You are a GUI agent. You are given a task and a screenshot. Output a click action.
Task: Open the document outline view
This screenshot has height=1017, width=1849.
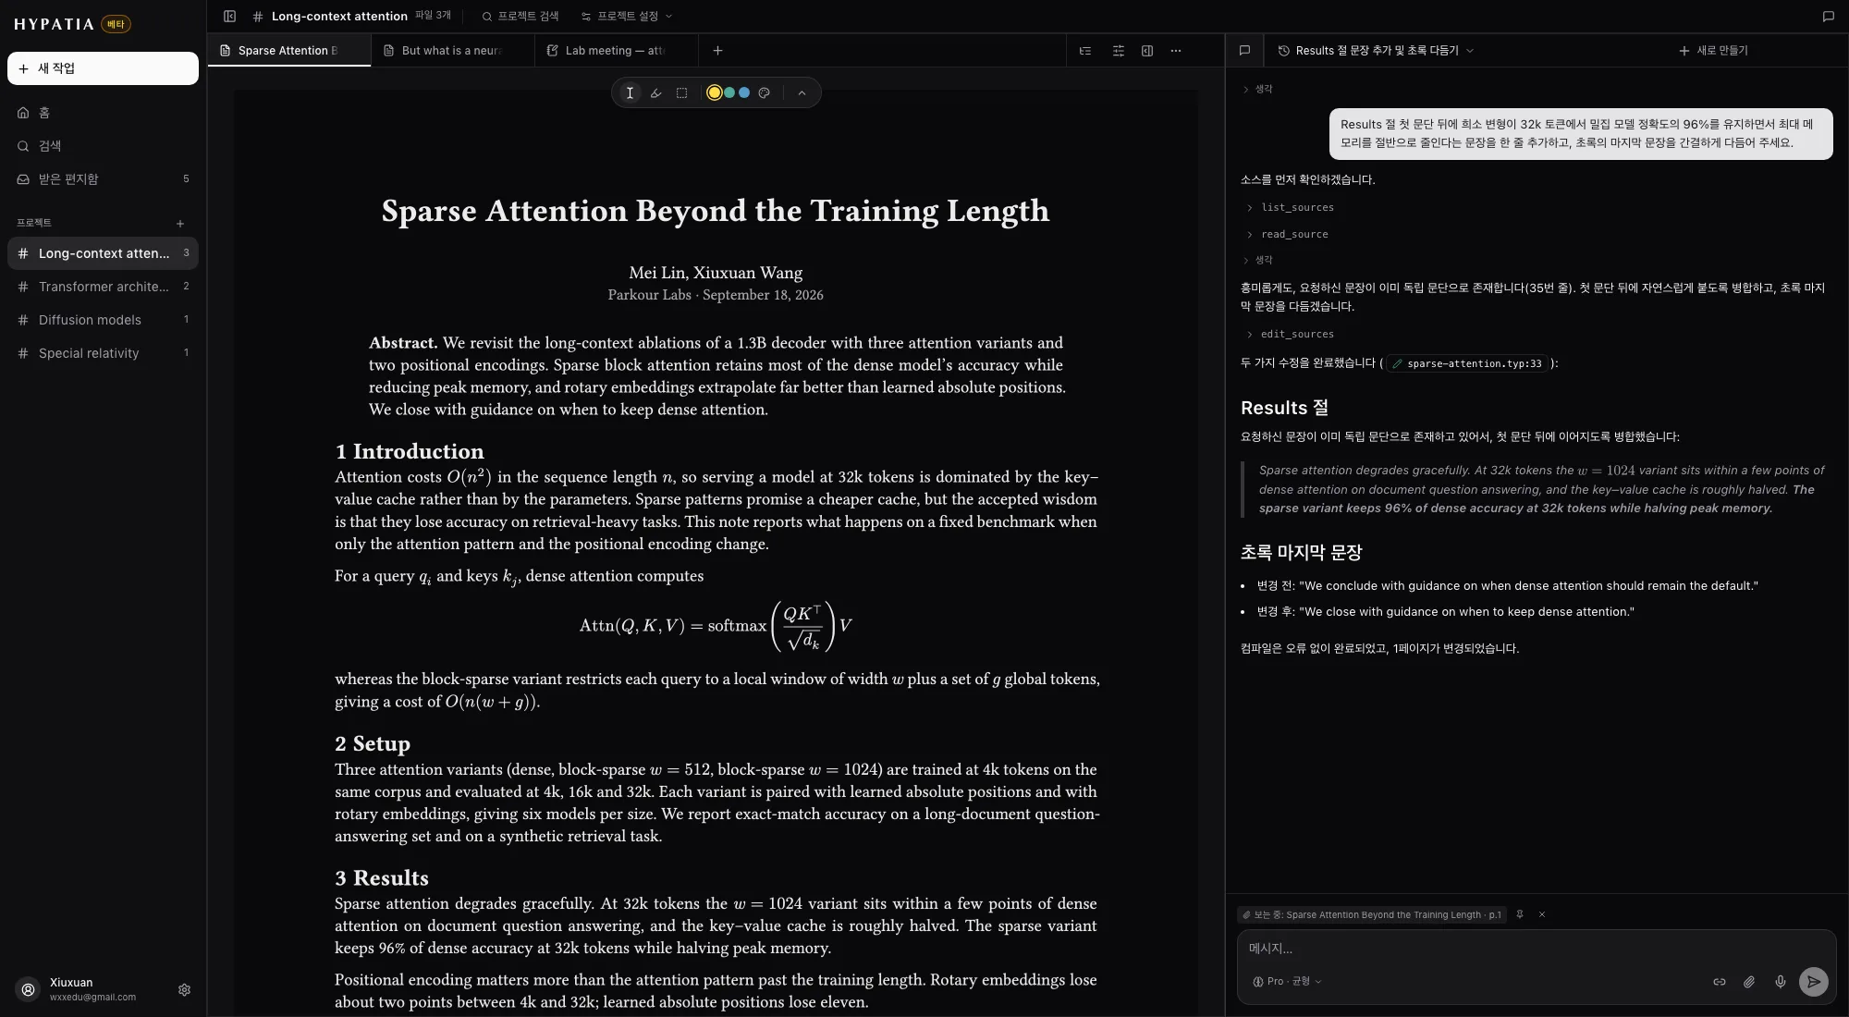pyautogui.click(x=1085, y=51)
